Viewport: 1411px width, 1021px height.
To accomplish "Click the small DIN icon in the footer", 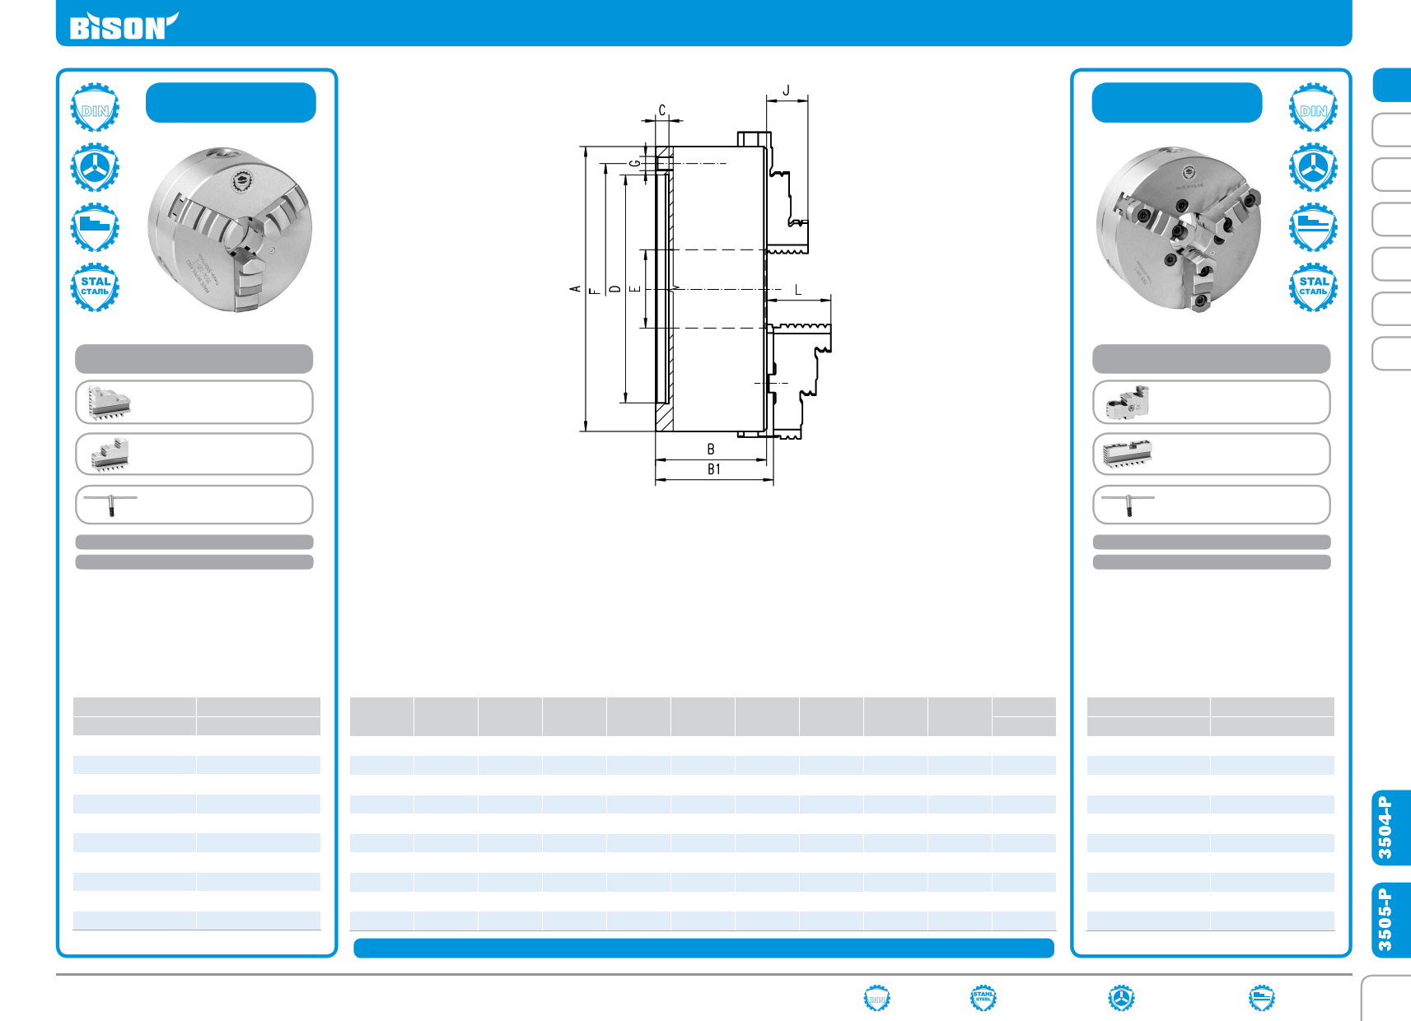I will click(x=876, y=998).
